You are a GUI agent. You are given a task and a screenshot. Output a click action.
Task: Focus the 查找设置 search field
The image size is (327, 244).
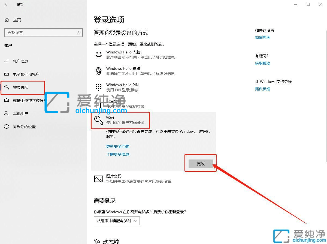point(44,32)
